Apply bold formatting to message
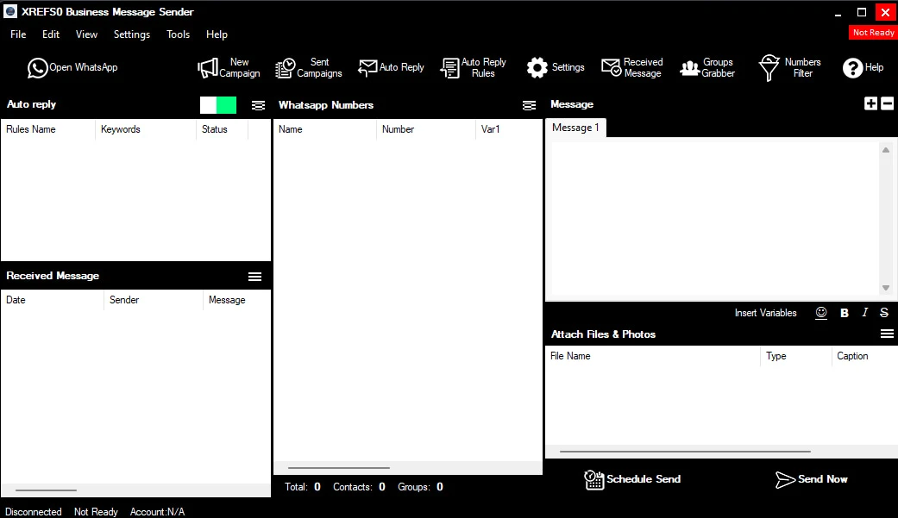 coord(845,313)
